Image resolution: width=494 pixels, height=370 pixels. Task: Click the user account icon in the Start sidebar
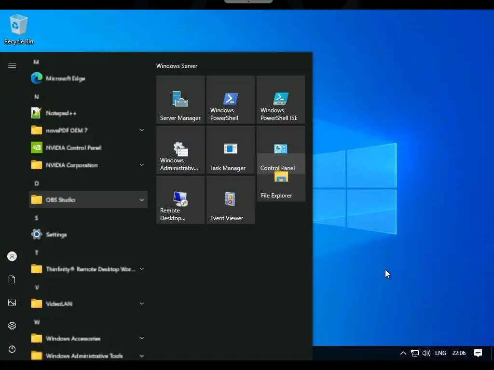[12, 256]
